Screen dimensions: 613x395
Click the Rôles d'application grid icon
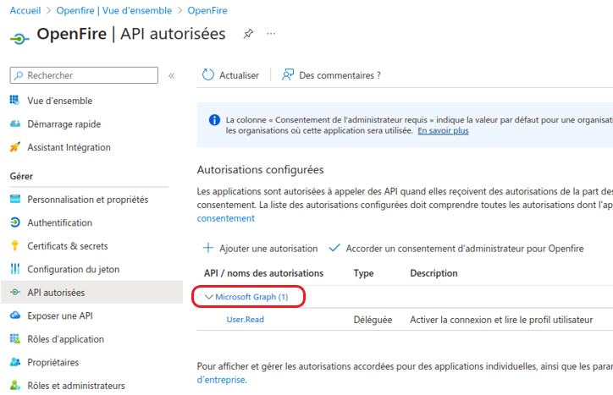click(x=15, y=338)
